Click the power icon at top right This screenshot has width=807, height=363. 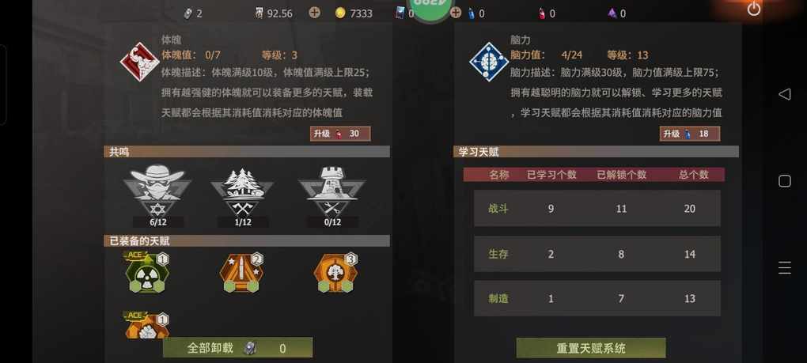754,9
